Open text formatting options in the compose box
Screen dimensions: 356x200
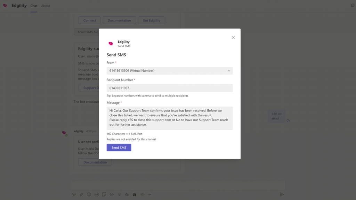[74, 194]
